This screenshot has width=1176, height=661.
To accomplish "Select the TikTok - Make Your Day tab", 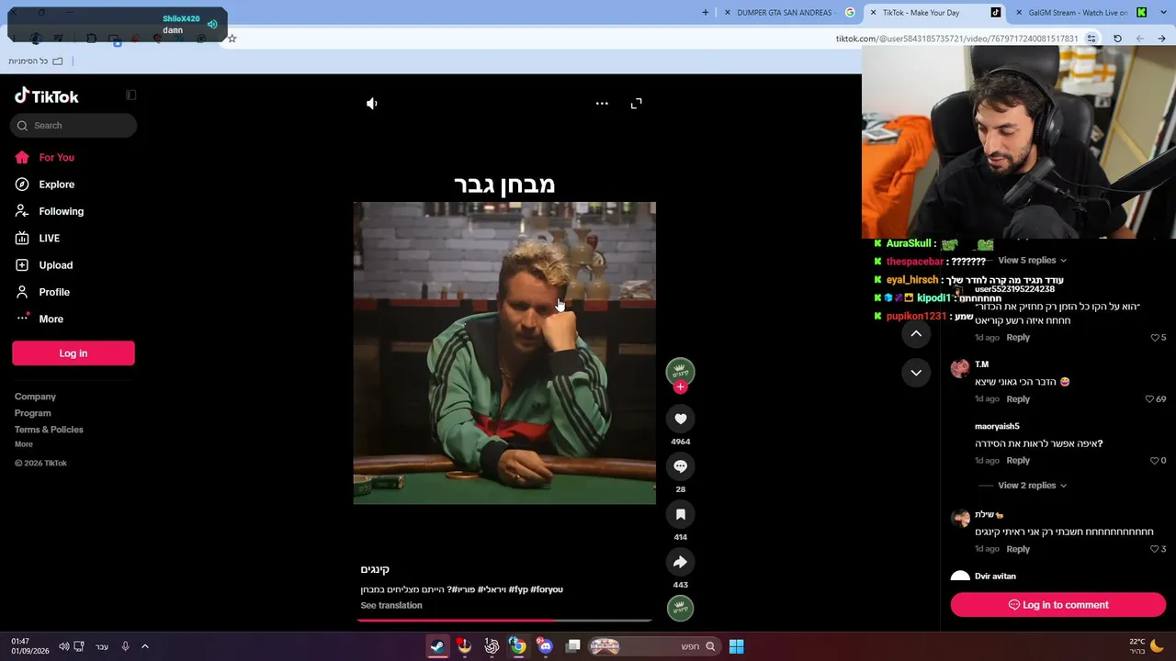I will 933,13.
